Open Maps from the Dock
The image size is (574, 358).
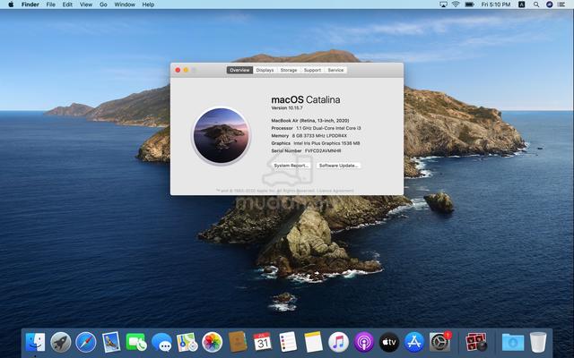pyautogui.click(x=187, y=342)
